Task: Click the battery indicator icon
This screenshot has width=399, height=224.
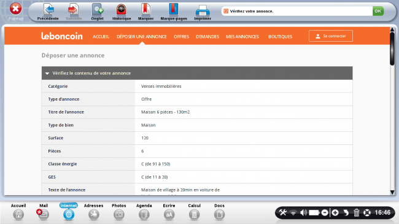Action: click(314, 212)
